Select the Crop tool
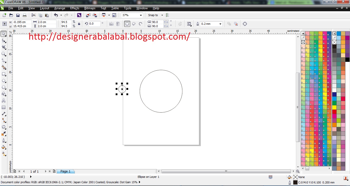Image resolution: width=350 pixels, height=186 pixels. (x=4, y=47)
